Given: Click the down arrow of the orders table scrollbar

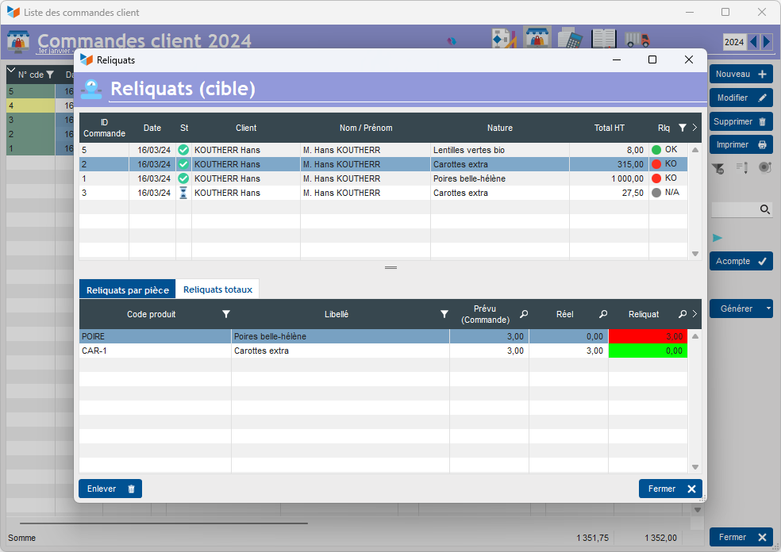Looking at the screenshot, I should [695, 254].
